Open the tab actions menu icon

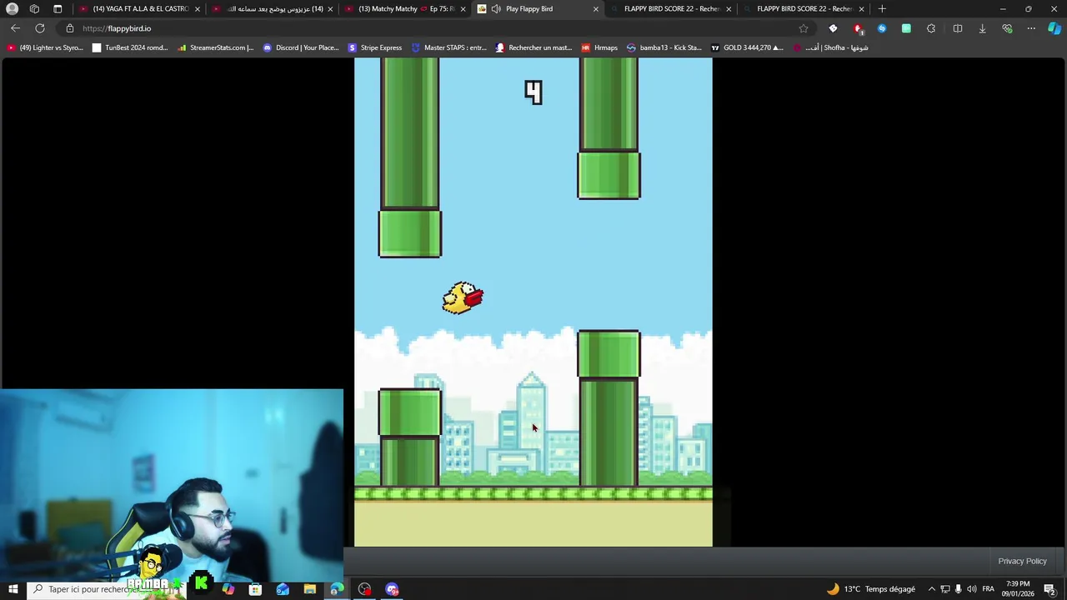(58, 8)
